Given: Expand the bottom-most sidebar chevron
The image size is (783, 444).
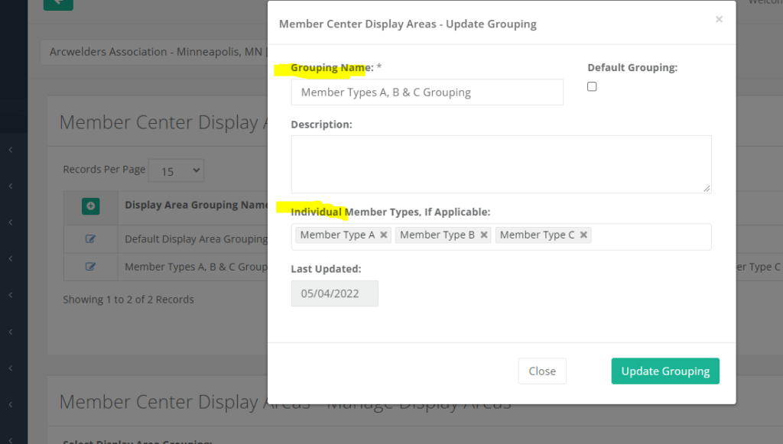Looking at the screenshot, I should click(11, 404).
